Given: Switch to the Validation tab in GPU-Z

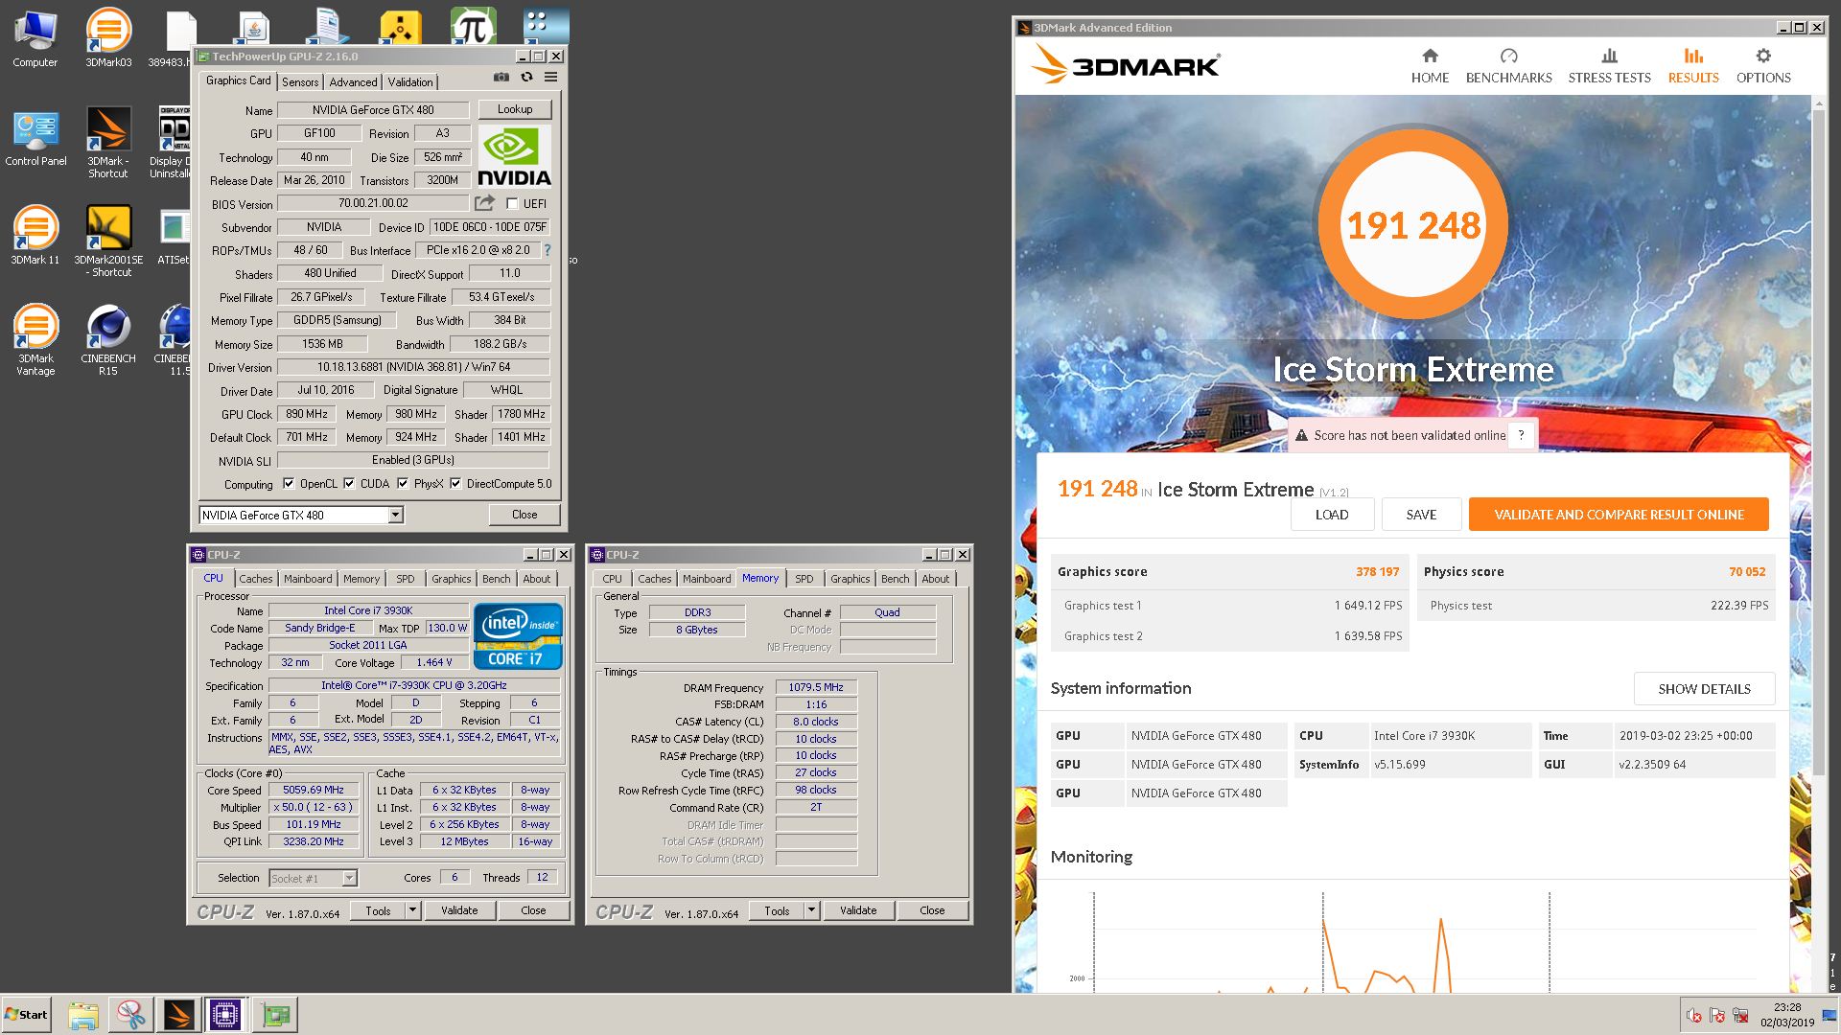Looking at the screenshot, I should click(410, 82).
